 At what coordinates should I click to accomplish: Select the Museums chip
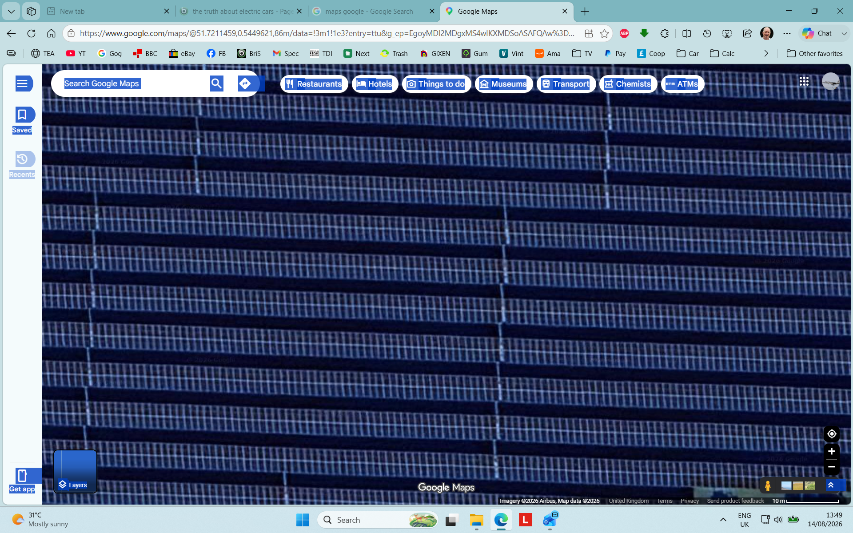coord(503,84)
